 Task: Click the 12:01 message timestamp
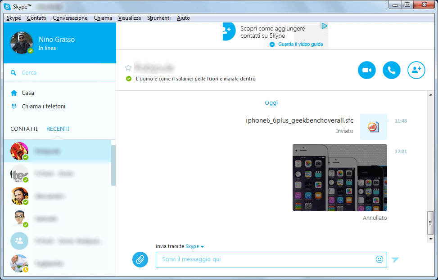click(401, 152)
